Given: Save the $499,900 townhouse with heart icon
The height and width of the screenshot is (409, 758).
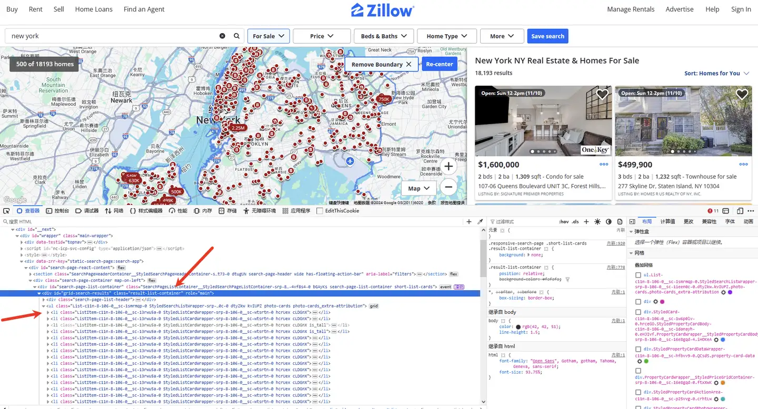Looking at the screenshot, I should 742,95.
